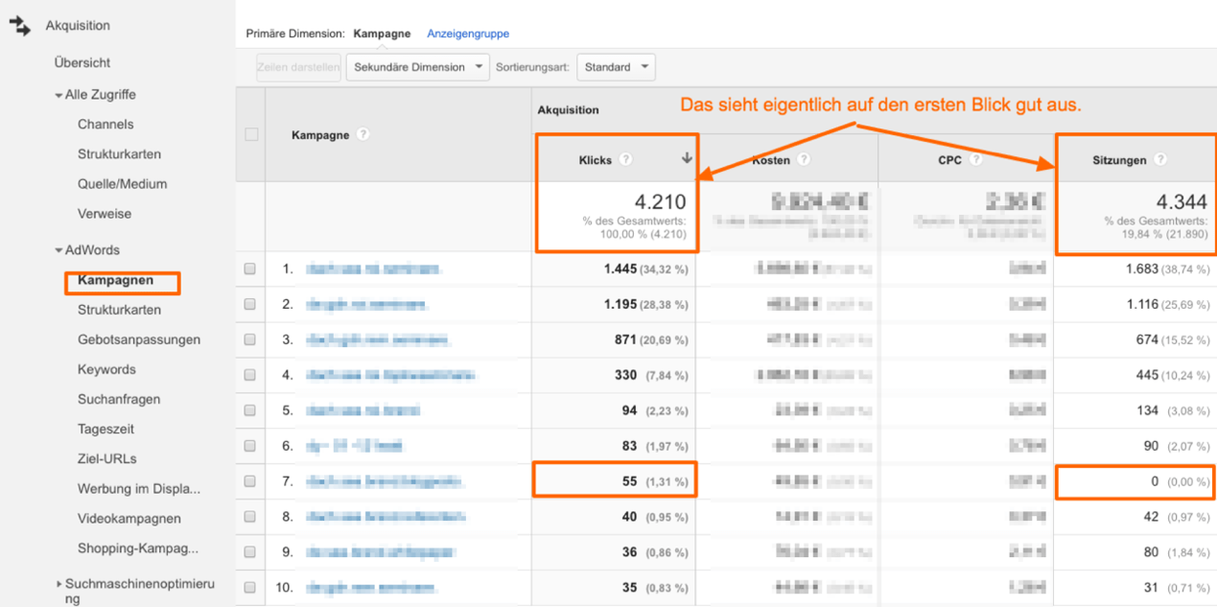Click help icon beside CPC column header
Screen dimensions: 1217x607
click(975, 160)
